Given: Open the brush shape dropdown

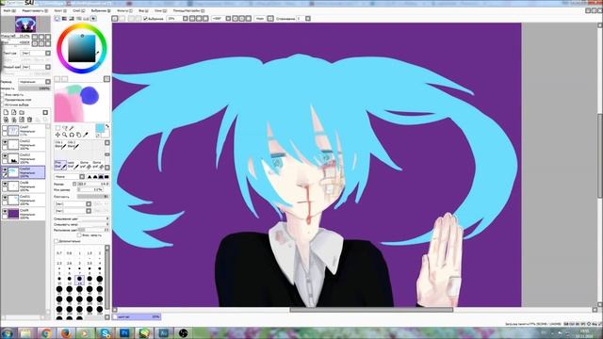Looking at the screenshot, I should click(x=73, y=204).
